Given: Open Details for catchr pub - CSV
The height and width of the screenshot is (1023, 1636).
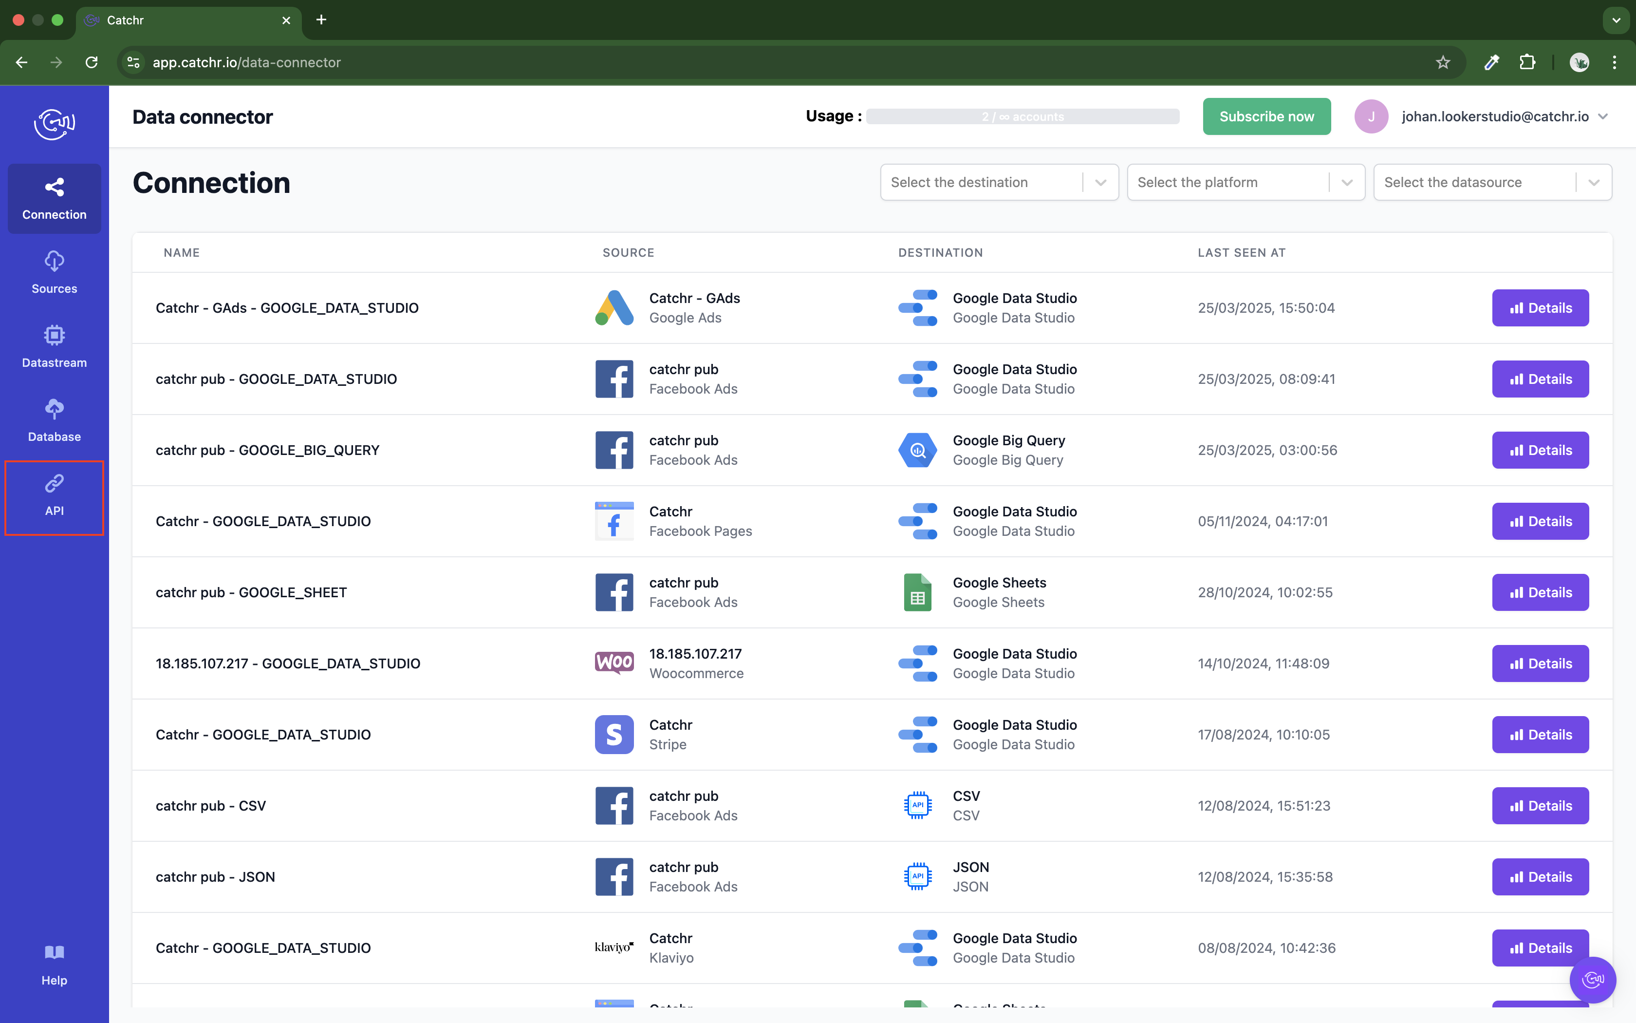Looking at the screenshot, I should click(x=1540, y=805).
